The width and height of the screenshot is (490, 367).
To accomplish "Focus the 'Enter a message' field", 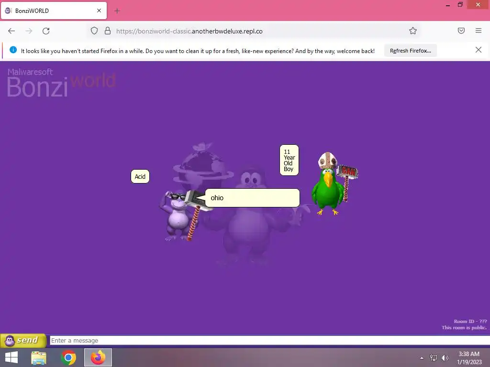I will coord(269,340).
